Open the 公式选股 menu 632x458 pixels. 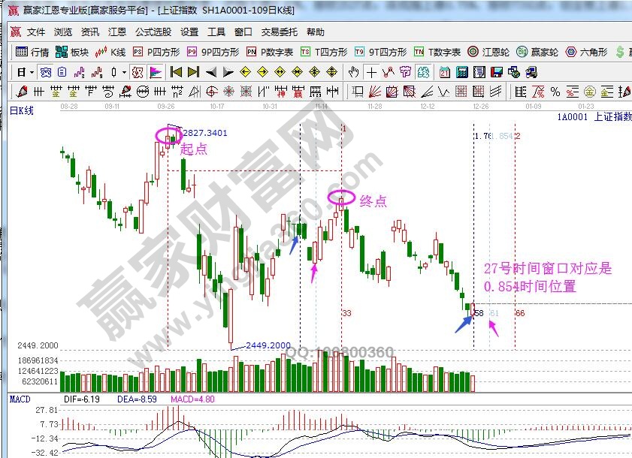click(x=153, y=32)
